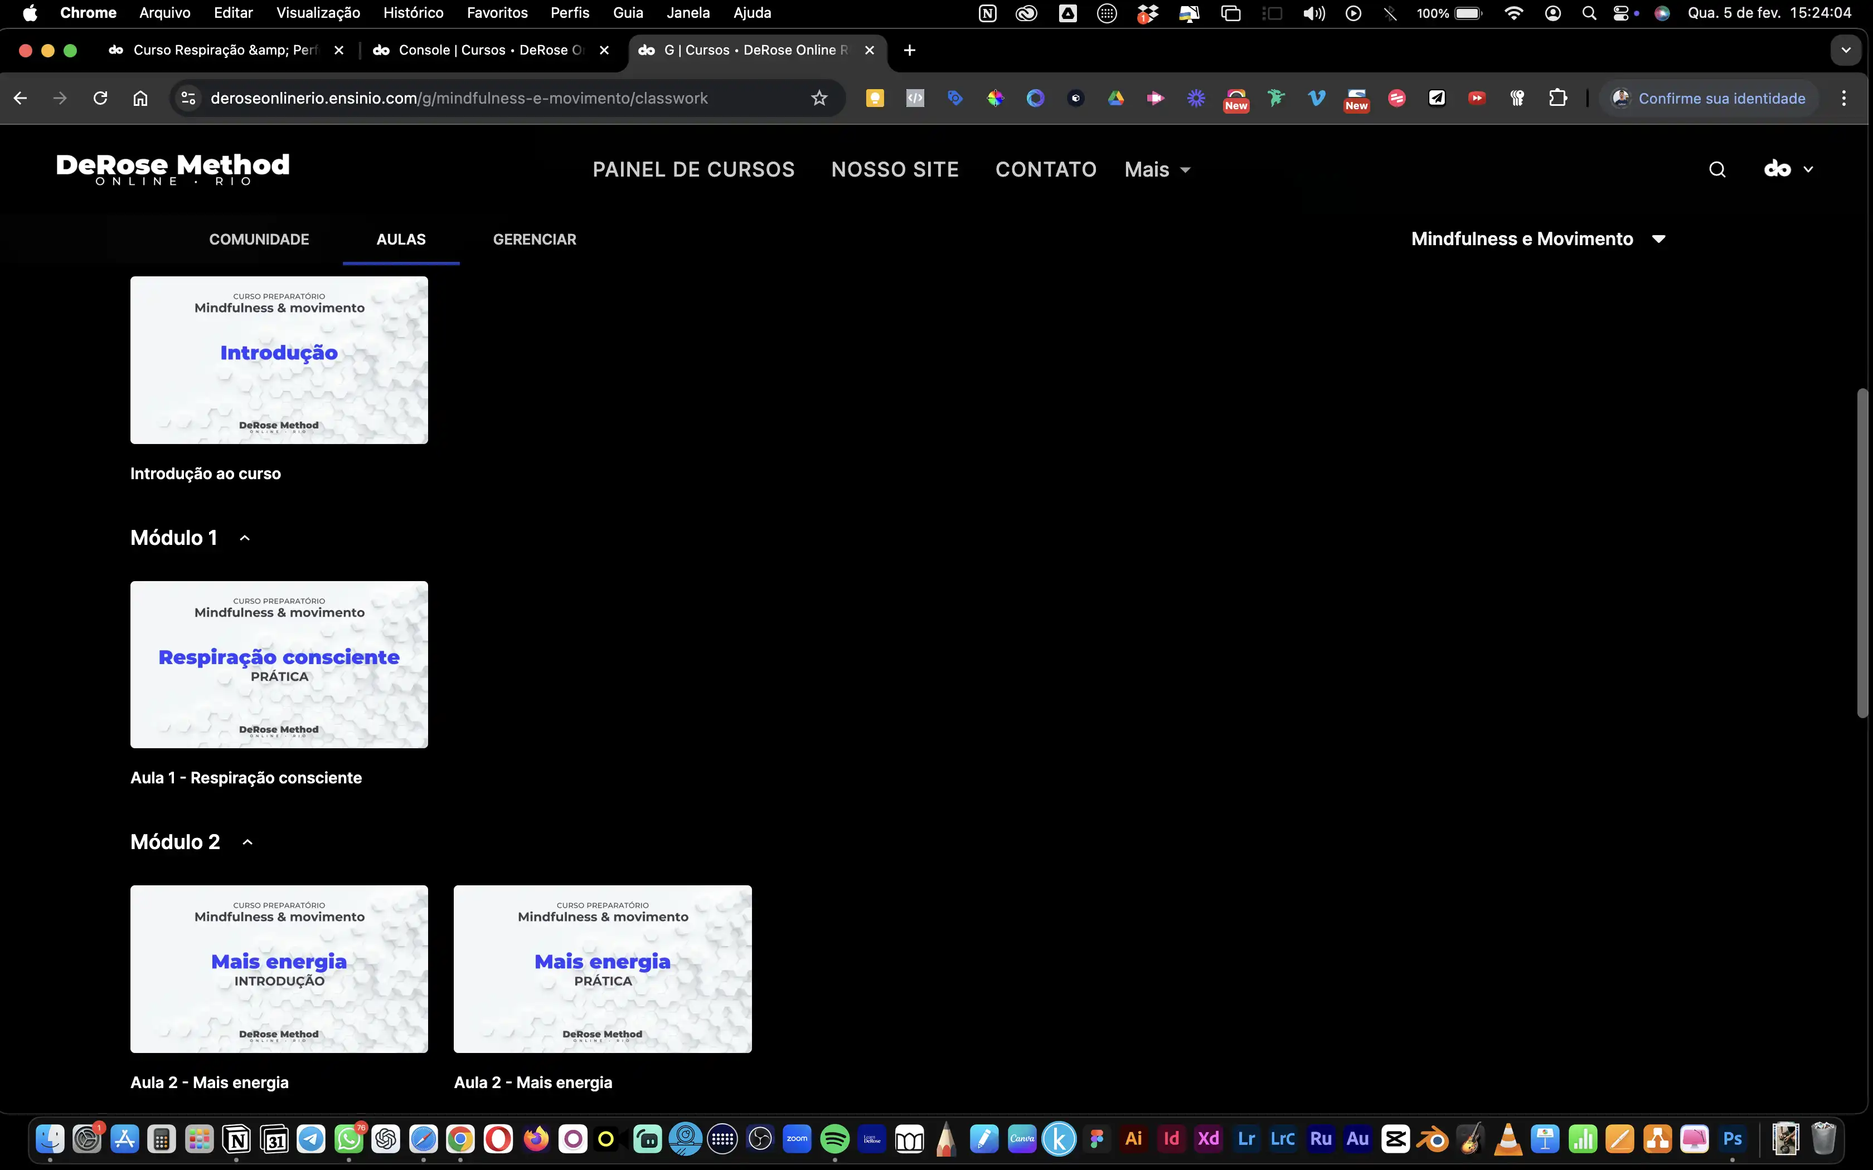Switch to COMUNIDADE tab
Viewport: 1873px width, 1170px height.
pos(259,239)
